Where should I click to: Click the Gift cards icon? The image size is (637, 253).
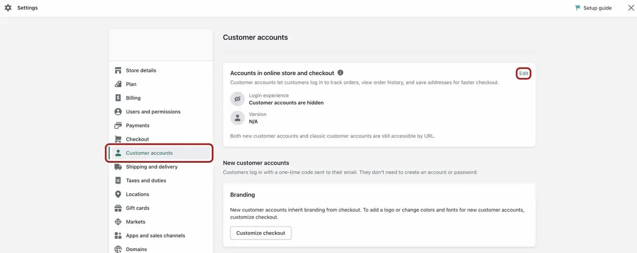click(118, 208)
